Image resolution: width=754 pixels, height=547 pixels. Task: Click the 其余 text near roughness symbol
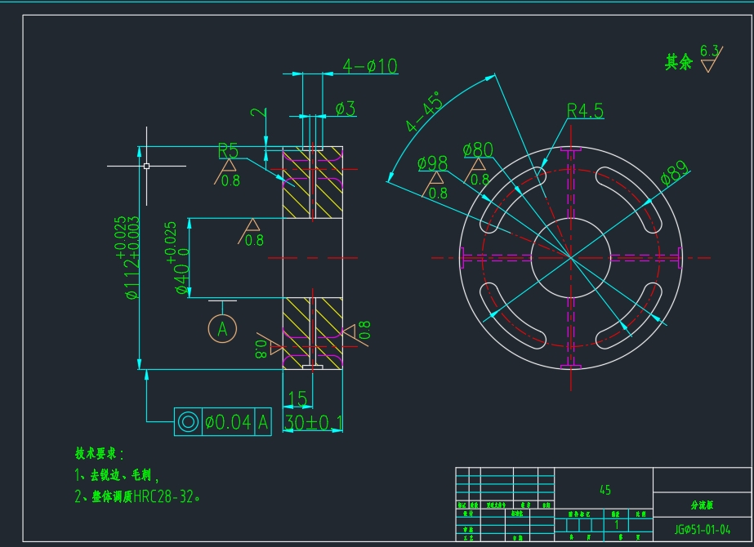click(x=679, y=62)
